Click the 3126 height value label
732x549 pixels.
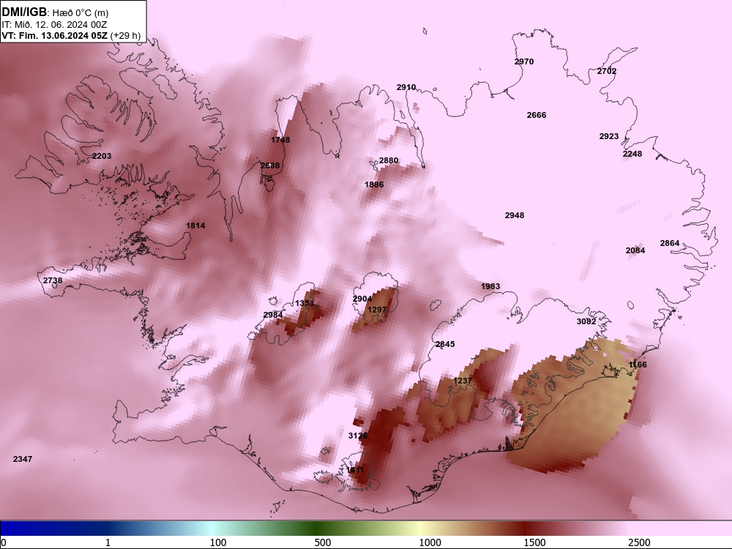click(x=358, y=436)
